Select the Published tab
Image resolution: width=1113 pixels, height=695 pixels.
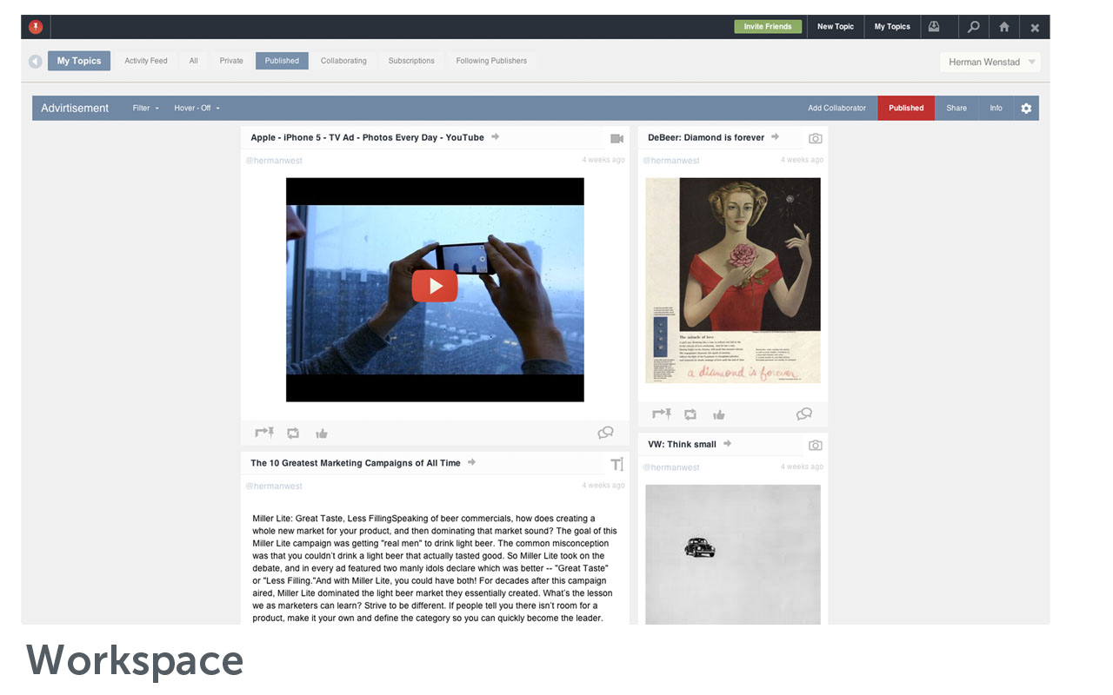pos(282,61)
